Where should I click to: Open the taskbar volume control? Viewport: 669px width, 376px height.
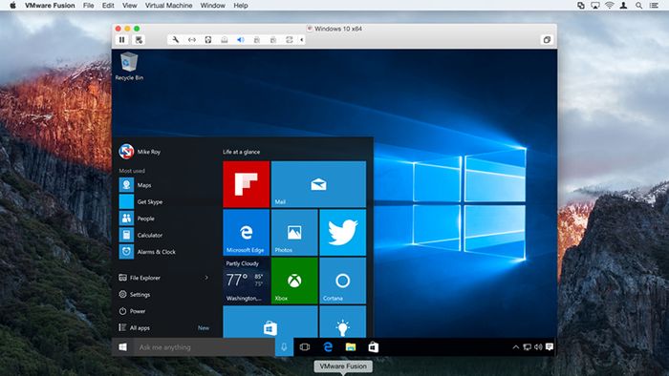pos(538,347)
